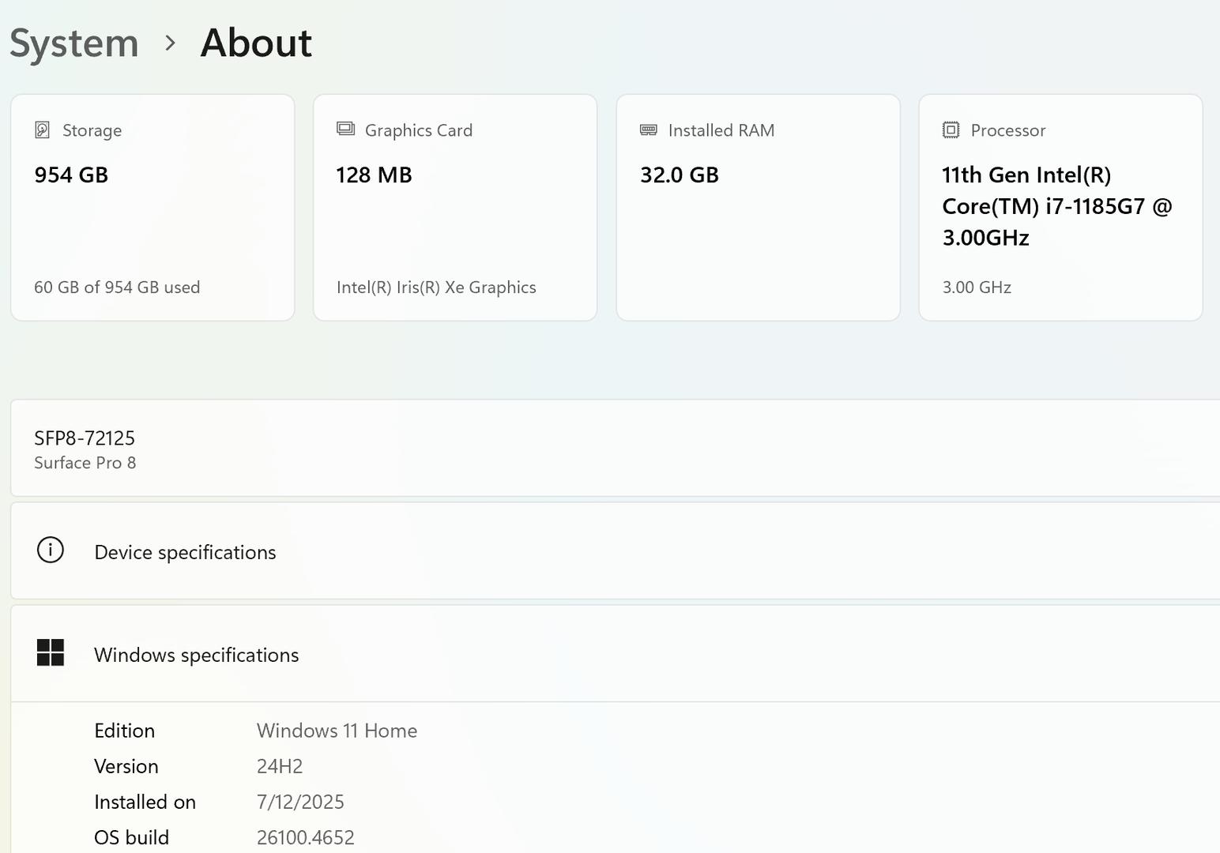Open the Processor card
The height and width of the screenshot is (853, 1220).
(1061, 208)
